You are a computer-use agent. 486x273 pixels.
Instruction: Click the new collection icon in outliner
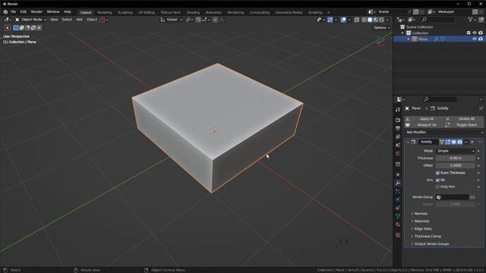pos(481,20)
